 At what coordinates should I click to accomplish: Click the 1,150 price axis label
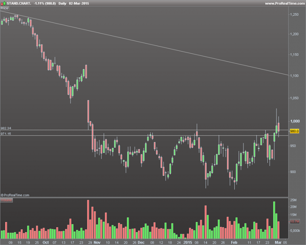[x=294, y=55]
